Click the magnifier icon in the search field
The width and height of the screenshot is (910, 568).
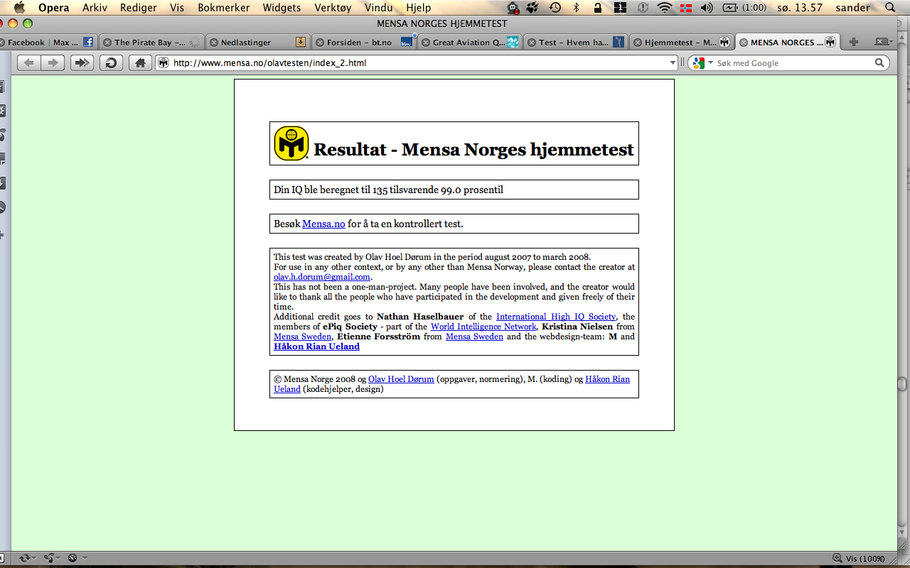point(879,62)
